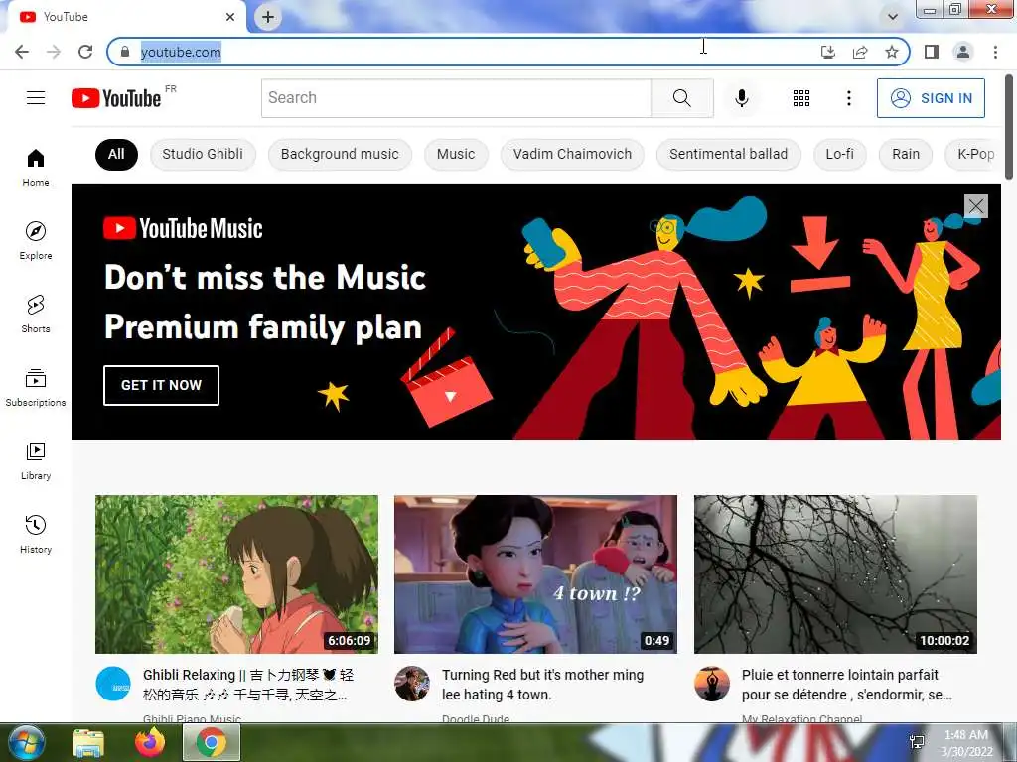
Task: Open the Chrome profile avatar
Action: pyautogui.click(x=963, y=52)
